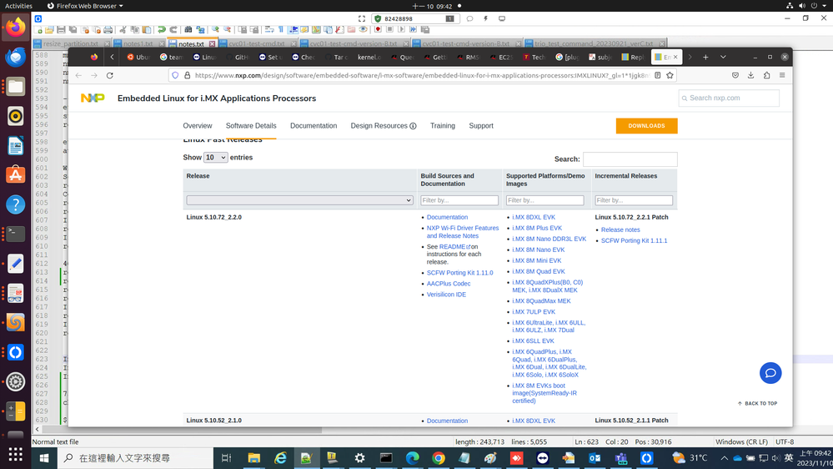Viewport: 833px width, 469px height.
Task: Toggle reader view in the address bar
Action: (x=658, y=75)
